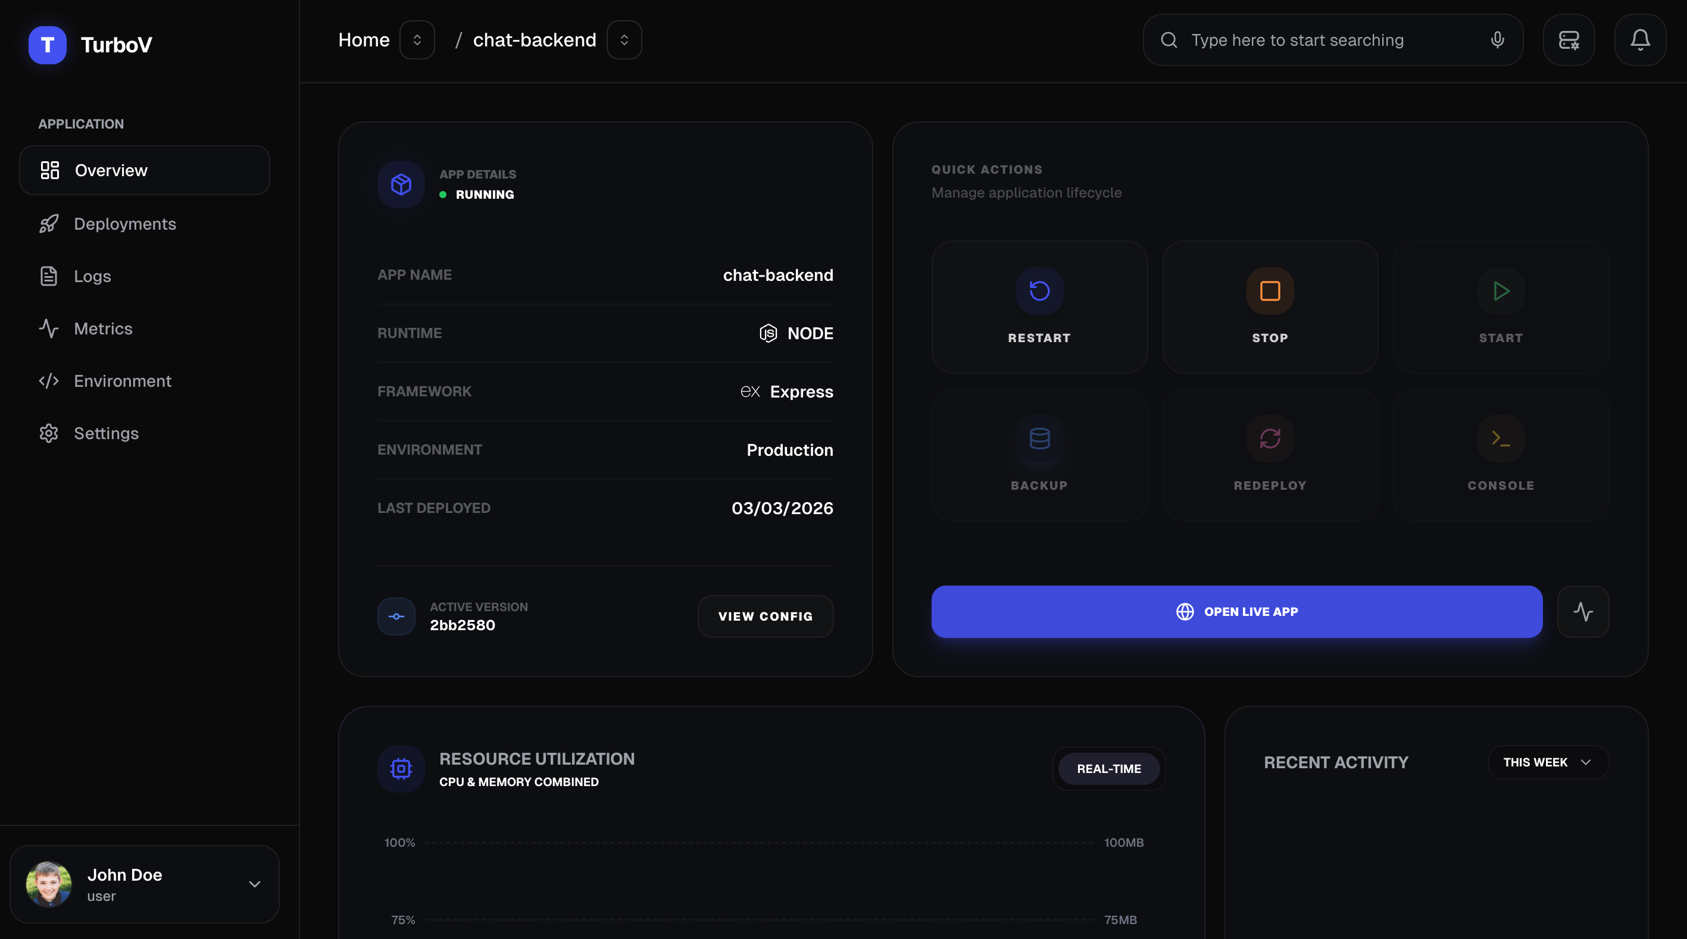Open the Logs page
Viewport: 1687px width, 939px height.
click(x=144, y=276)
